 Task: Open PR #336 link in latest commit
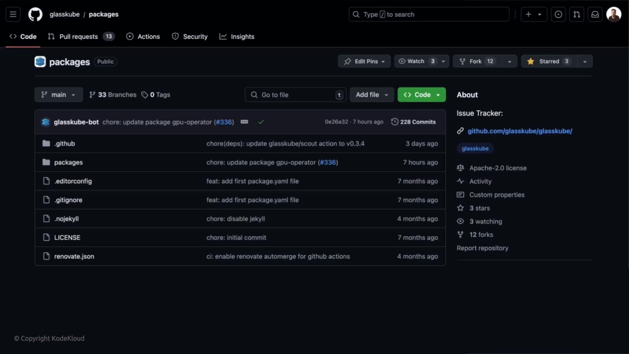(x=224, y=122)
